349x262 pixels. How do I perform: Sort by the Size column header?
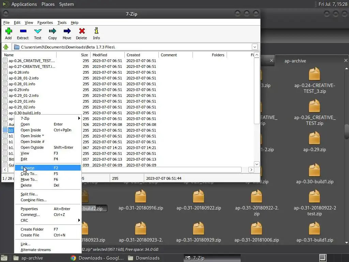click(x=74, y=55)
